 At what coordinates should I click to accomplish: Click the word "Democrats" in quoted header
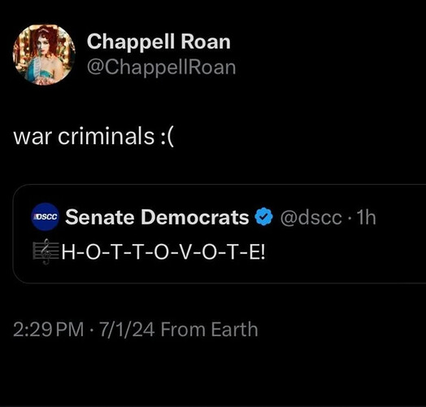click(195, 217)
